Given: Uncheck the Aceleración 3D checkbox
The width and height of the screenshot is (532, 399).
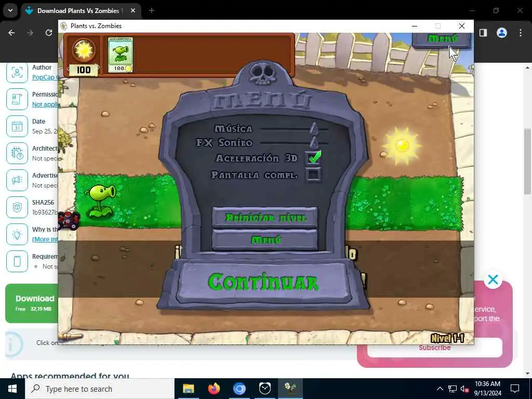Looking at the screenshot, I should (313, 158).
